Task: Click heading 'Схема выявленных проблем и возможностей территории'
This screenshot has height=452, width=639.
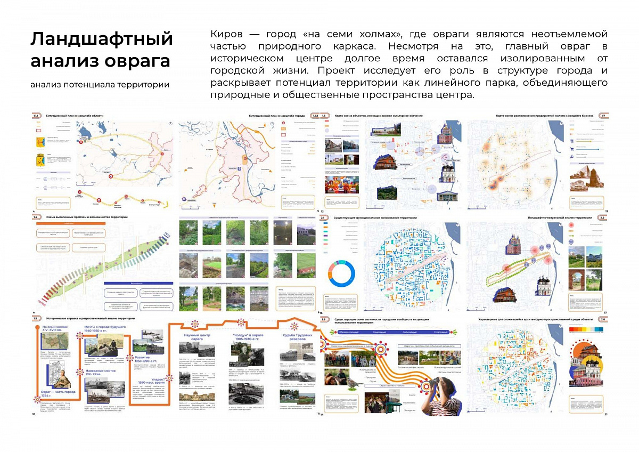Action: (87, 217)
